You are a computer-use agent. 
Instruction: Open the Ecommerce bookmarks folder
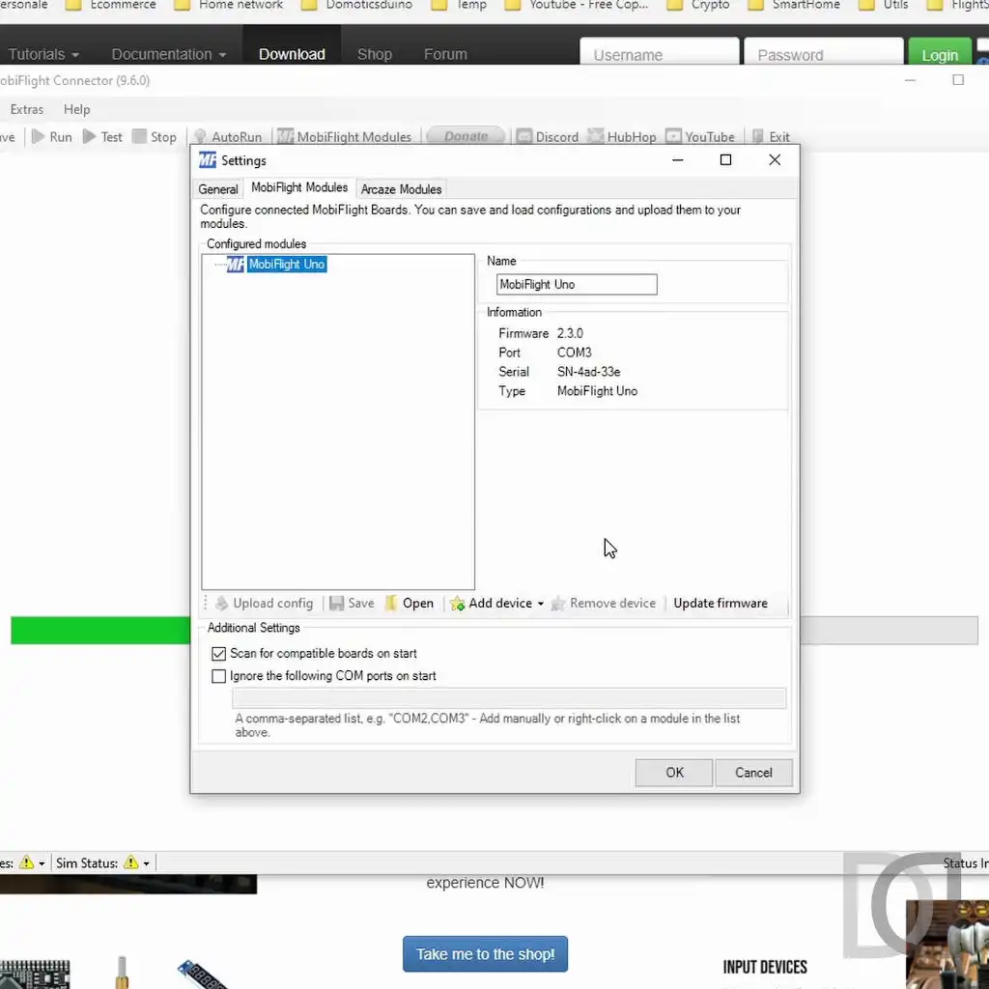(x=110, y=6)
